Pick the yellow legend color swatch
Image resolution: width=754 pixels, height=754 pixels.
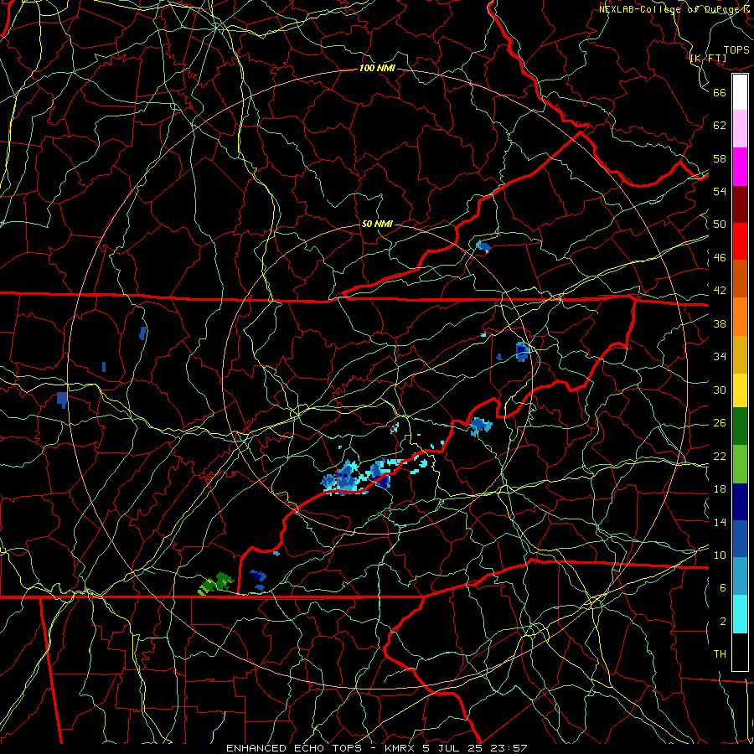pyautogui.click(x=740, y=390)
